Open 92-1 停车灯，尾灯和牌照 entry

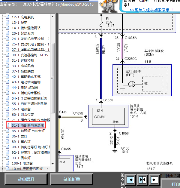click(x=31, y=153)
